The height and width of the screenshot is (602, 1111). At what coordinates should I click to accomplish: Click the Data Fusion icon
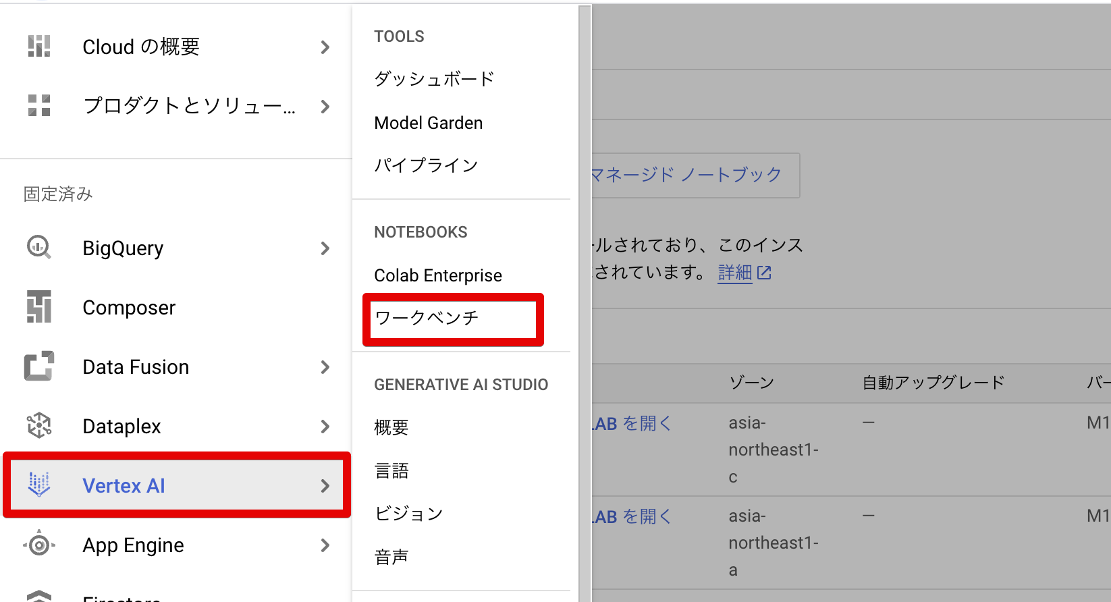39,366
